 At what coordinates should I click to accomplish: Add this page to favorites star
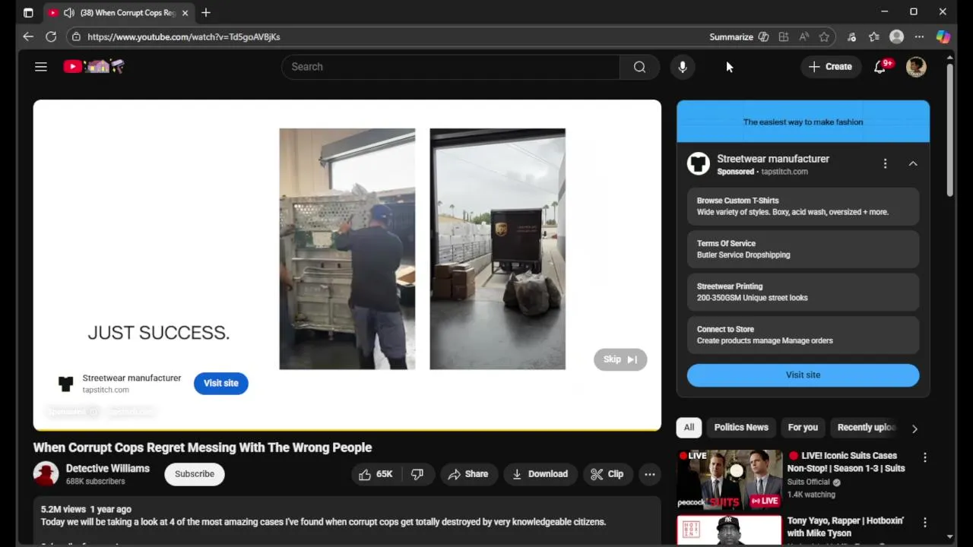click(x=824, y=36)
